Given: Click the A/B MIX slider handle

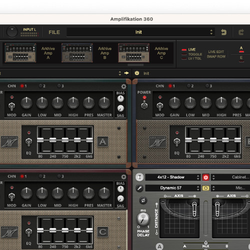Looking at the screenshot, I should click(x=206, y=242).
